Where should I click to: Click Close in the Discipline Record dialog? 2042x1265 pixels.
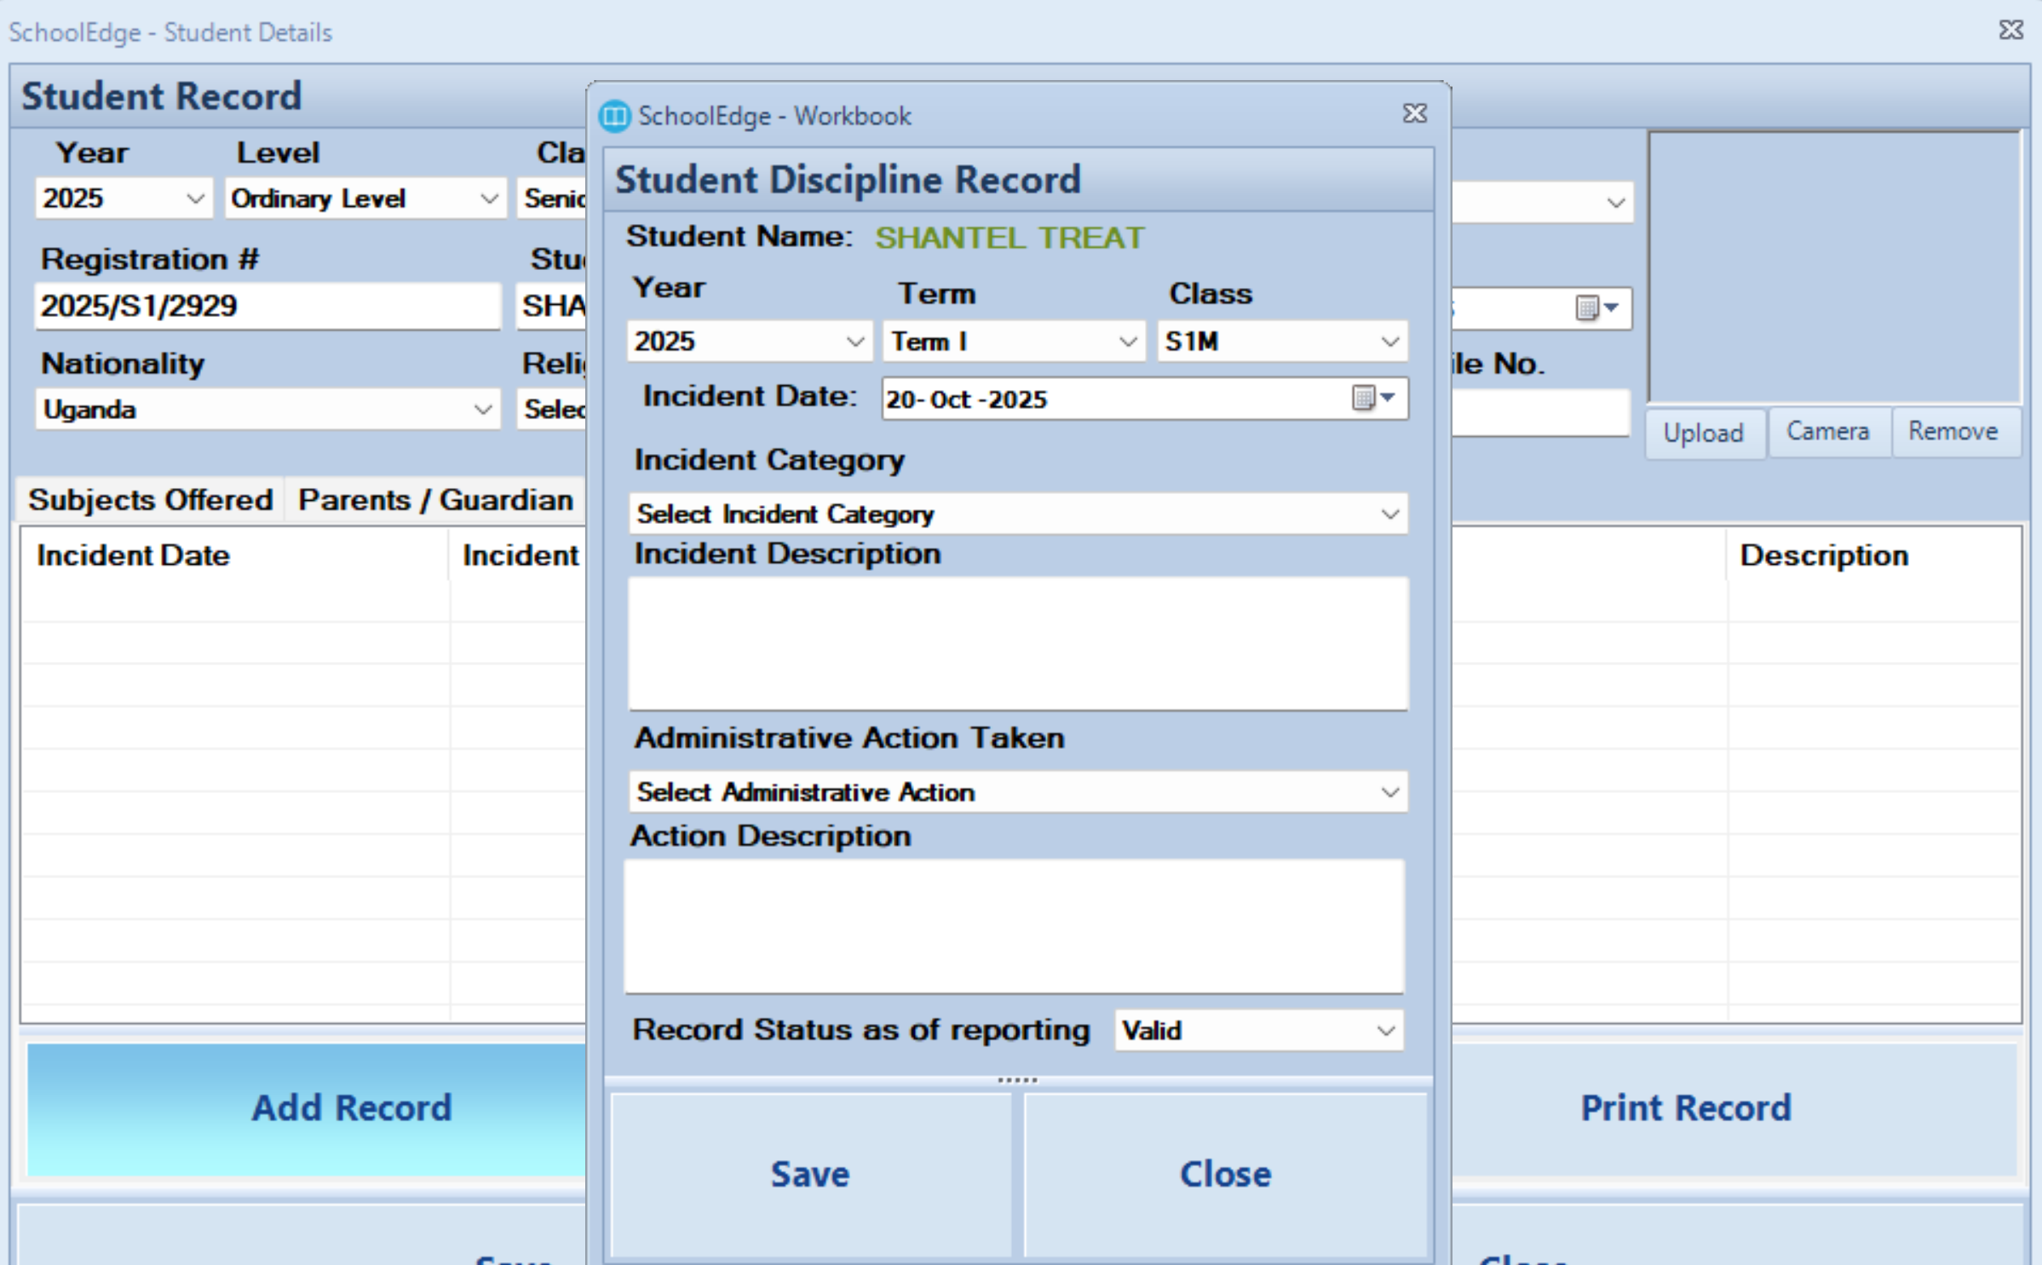[1224, 1173]
